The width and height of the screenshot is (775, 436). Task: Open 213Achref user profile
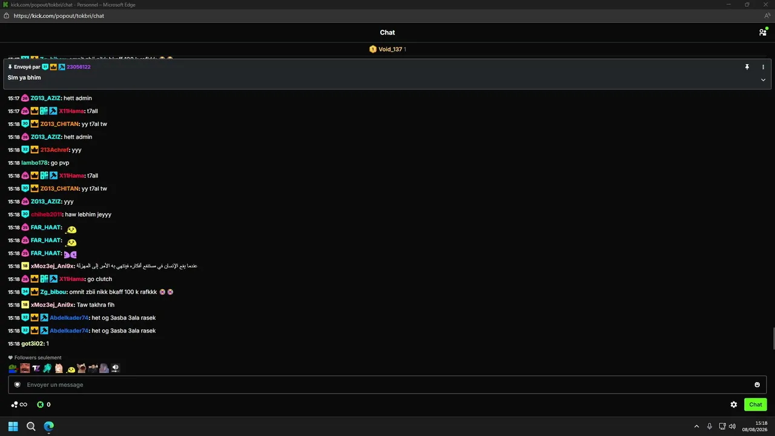coord(54,150)
